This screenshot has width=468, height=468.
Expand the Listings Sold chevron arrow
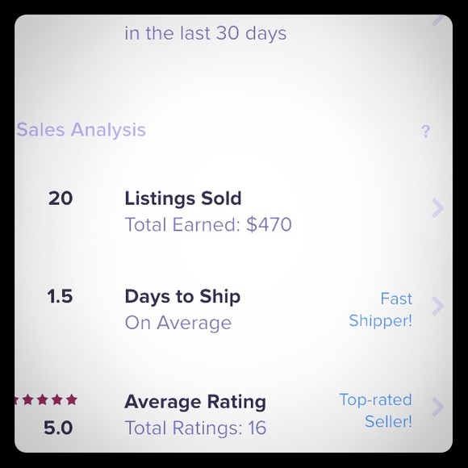tap(438, 207)
